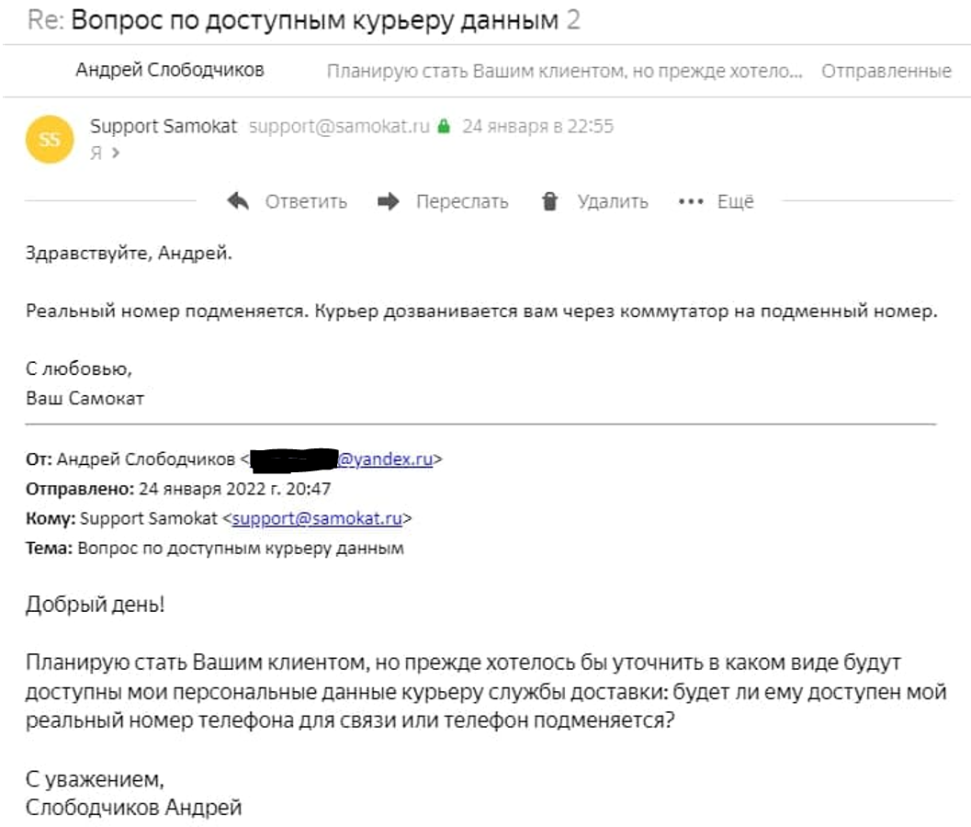
Task: Click the 'Ответить' button
Action: 305,201
